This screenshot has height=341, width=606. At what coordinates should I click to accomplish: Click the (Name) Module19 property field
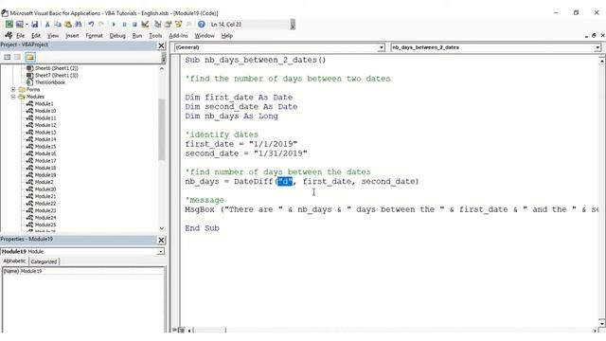point(83,271)
